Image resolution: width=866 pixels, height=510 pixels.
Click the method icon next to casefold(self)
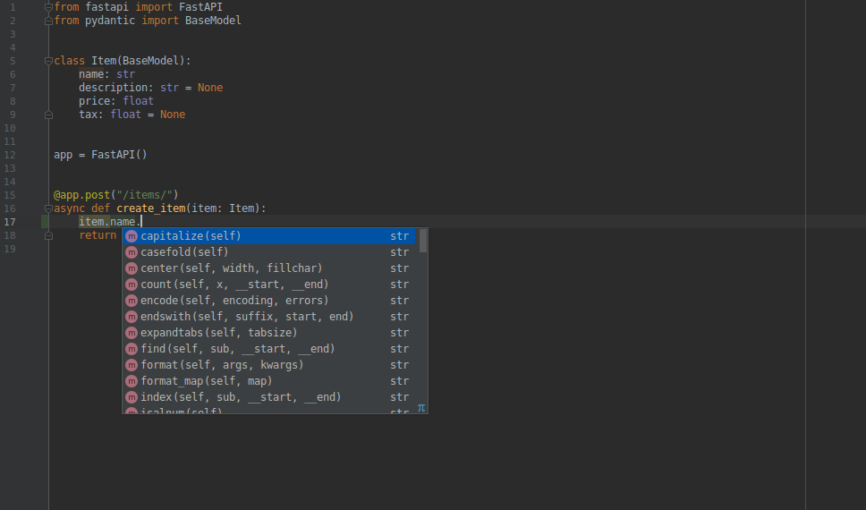pos(132,252)
